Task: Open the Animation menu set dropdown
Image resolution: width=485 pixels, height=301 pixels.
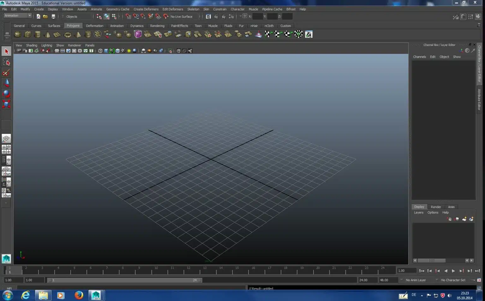Action: 18,16
